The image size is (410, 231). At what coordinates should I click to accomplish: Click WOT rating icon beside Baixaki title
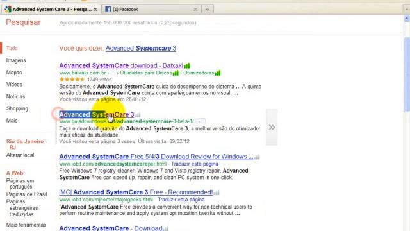pyautogui.click(x=186, y=65)
